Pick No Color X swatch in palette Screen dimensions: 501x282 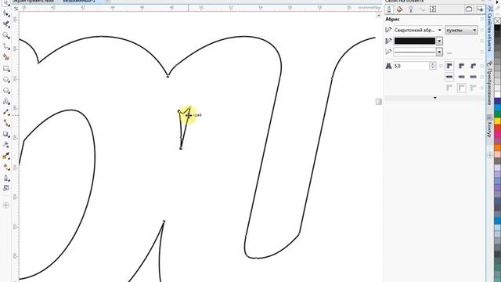tap(498, 21)
